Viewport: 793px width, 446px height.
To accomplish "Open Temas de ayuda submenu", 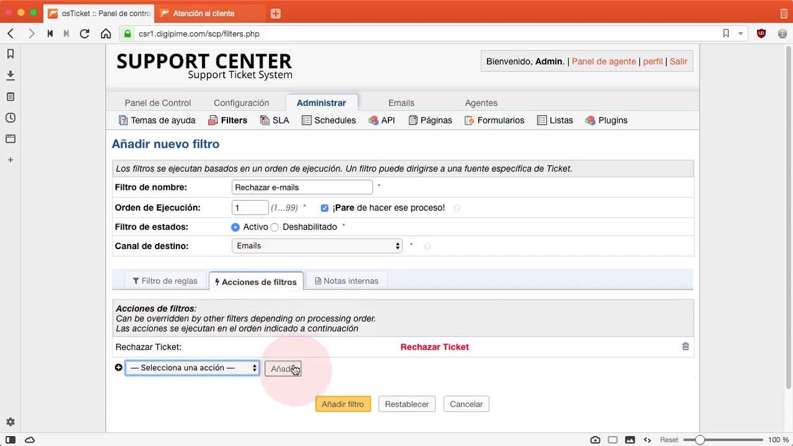I will point(157,120).
